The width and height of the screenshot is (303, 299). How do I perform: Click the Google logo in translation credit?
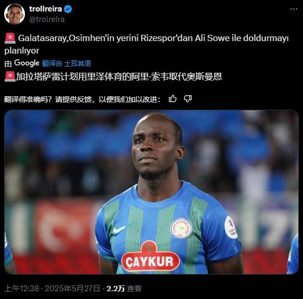pyautogui.click(x=27, y=63)
